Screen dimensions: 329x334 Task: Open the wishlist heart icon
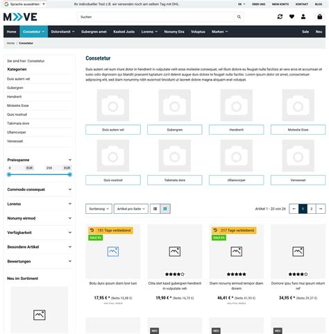click(x=292, y=17)
